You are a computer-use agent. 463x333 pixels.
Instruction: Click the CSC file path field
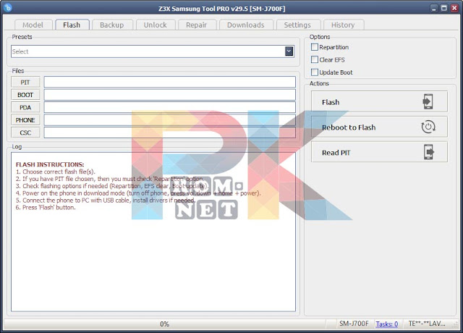(170, 132)
